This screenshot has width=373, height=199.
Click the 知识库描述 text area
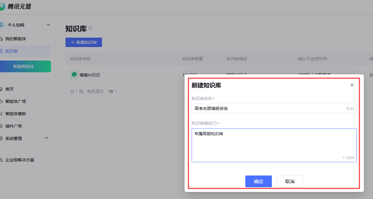(x=274, y=145)
